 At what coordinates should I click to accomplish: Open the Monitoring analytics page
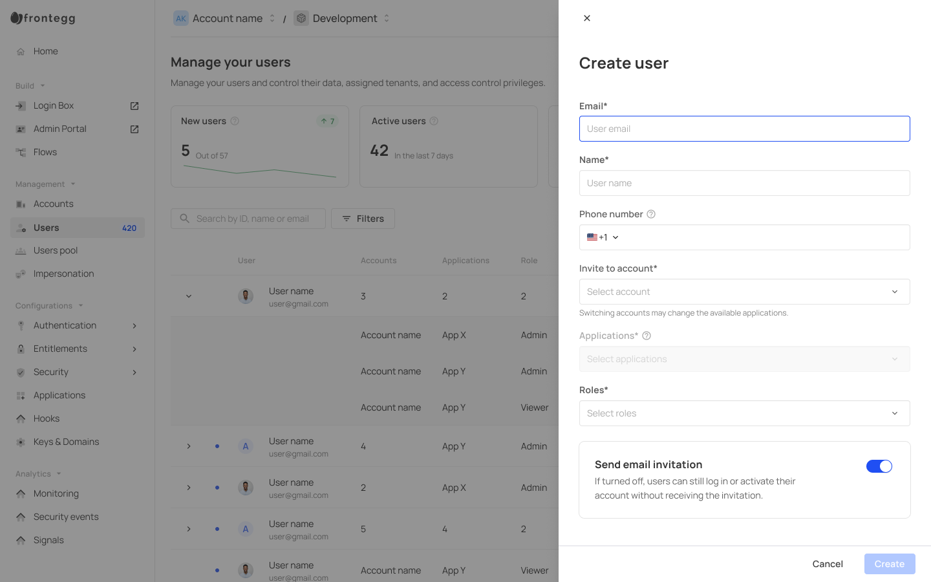click(x=56, y=493)
